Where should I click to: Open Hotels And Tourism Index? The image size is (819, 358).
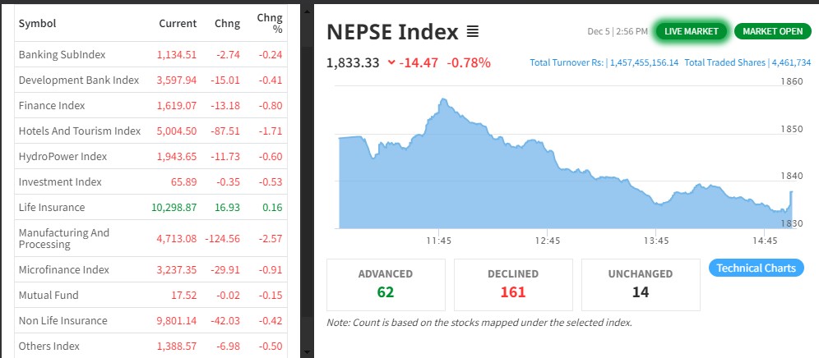[x=79, y=131]
